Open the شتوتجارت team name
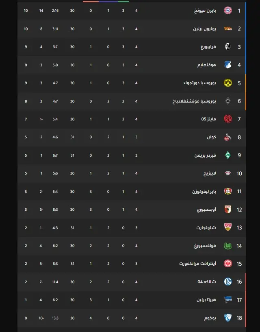This screenshot has height=332, width=260. pyautogui.click(x=206, y=227)
